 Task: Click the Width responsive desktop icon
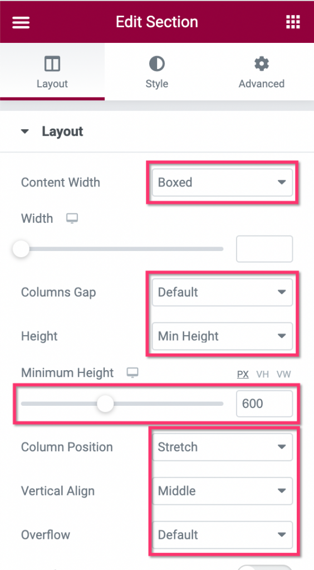pyautogui.click(x=72, y=218)
